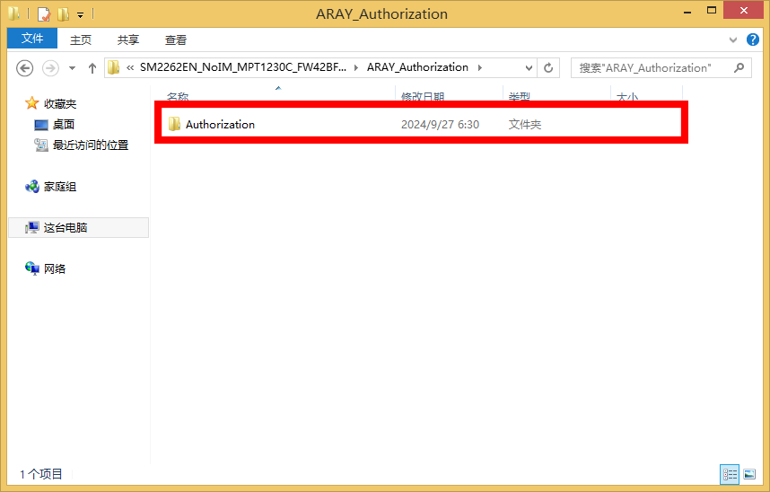The width and height of the screenshot is (770, 492).
Task: Expand the recent locations dropdown arrow
Action: pyautogui.click(x=72, y=68)
